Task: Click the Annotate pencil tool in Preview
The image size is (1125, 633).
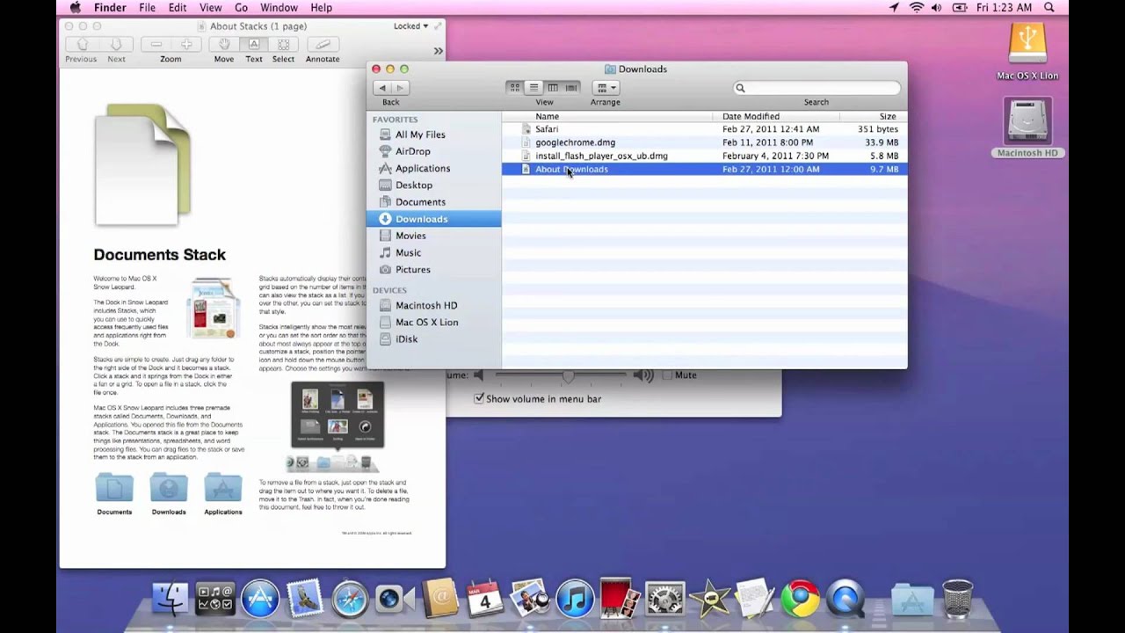Action: click(323, 44)
